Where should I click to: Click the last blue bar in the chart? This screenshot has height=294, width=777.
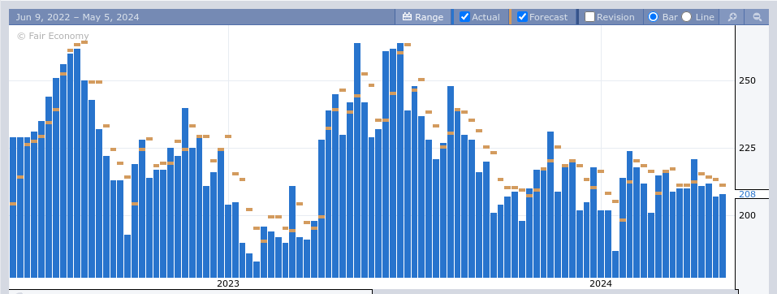click(723, 236)
